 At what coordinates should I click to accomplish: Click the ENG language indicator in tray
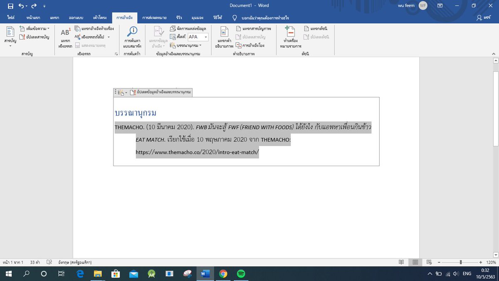point(467,274)
